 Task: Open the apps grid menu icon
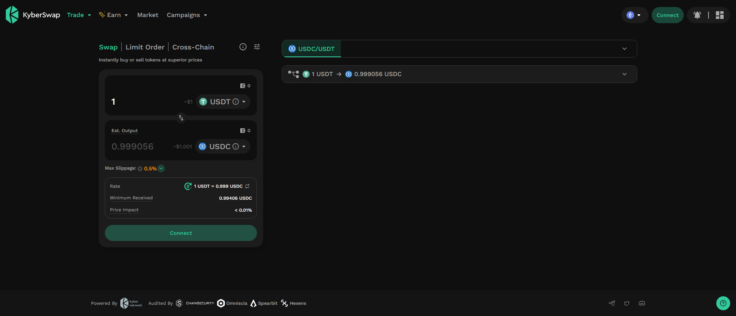(720, 15)
